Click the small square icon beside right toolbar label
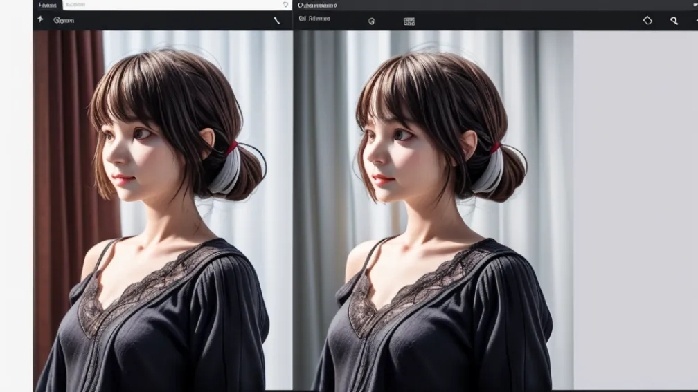 click(302, 19)
